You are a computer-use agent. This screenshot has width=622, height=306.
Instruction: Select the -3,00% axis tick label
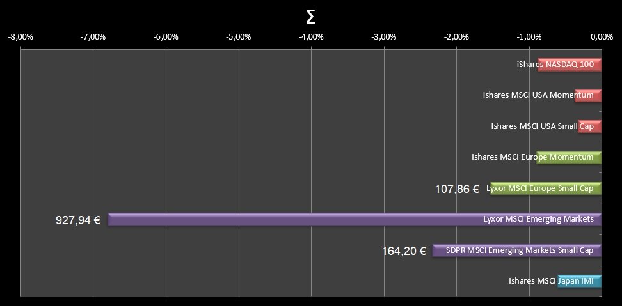(383, 36)
